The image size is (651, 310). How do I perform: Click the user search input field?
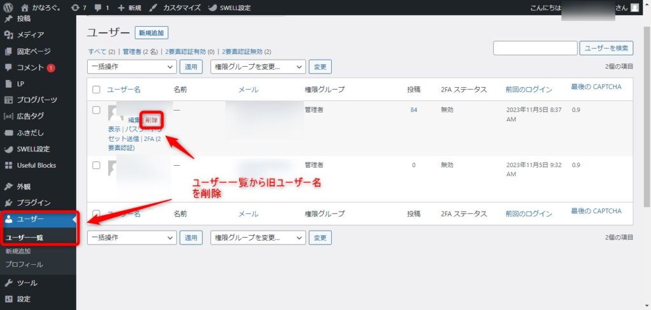pos(533,48)
